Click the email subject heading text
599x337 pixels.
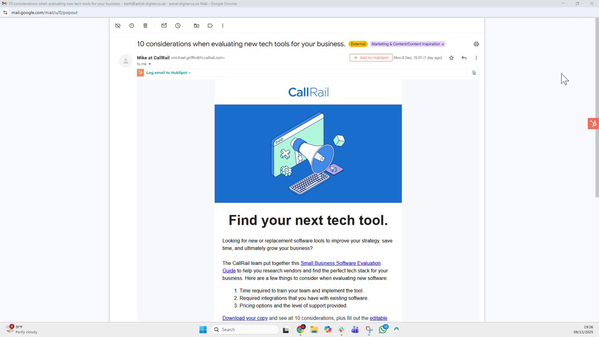241,44
